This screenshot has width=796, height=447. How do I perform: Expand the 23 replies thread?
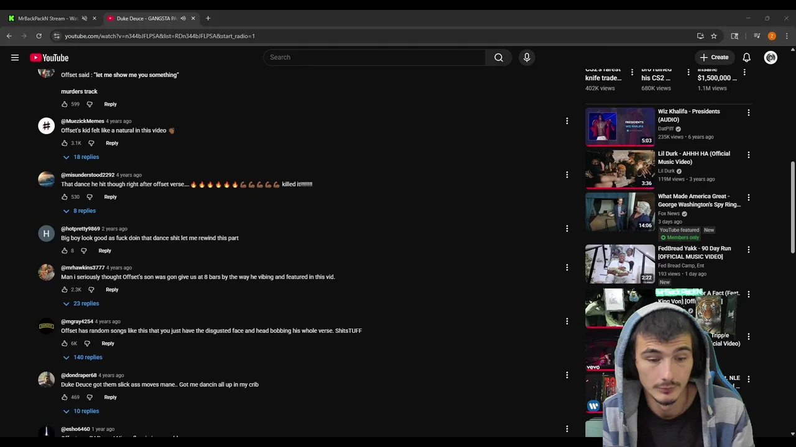81,304
